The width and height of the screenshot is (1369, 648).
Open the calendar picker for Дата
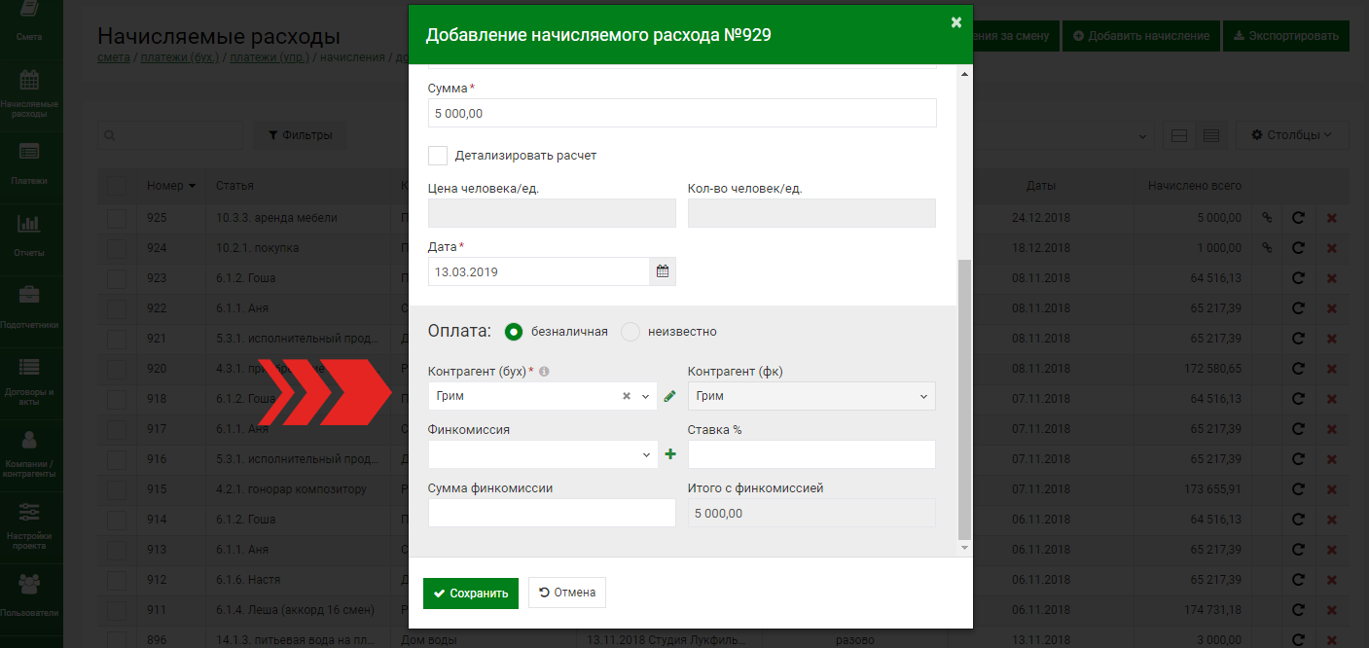663,272
